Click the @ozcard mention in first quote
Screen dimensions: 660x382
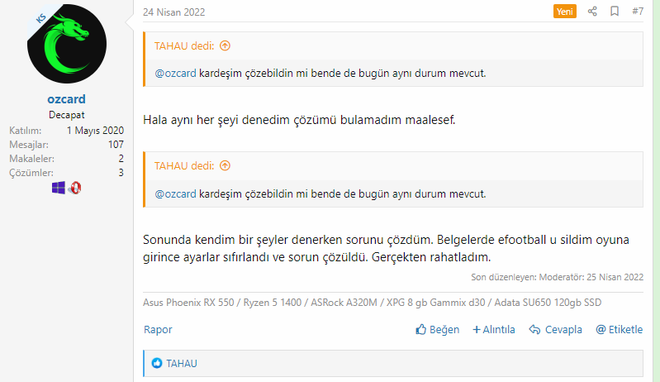176,74
